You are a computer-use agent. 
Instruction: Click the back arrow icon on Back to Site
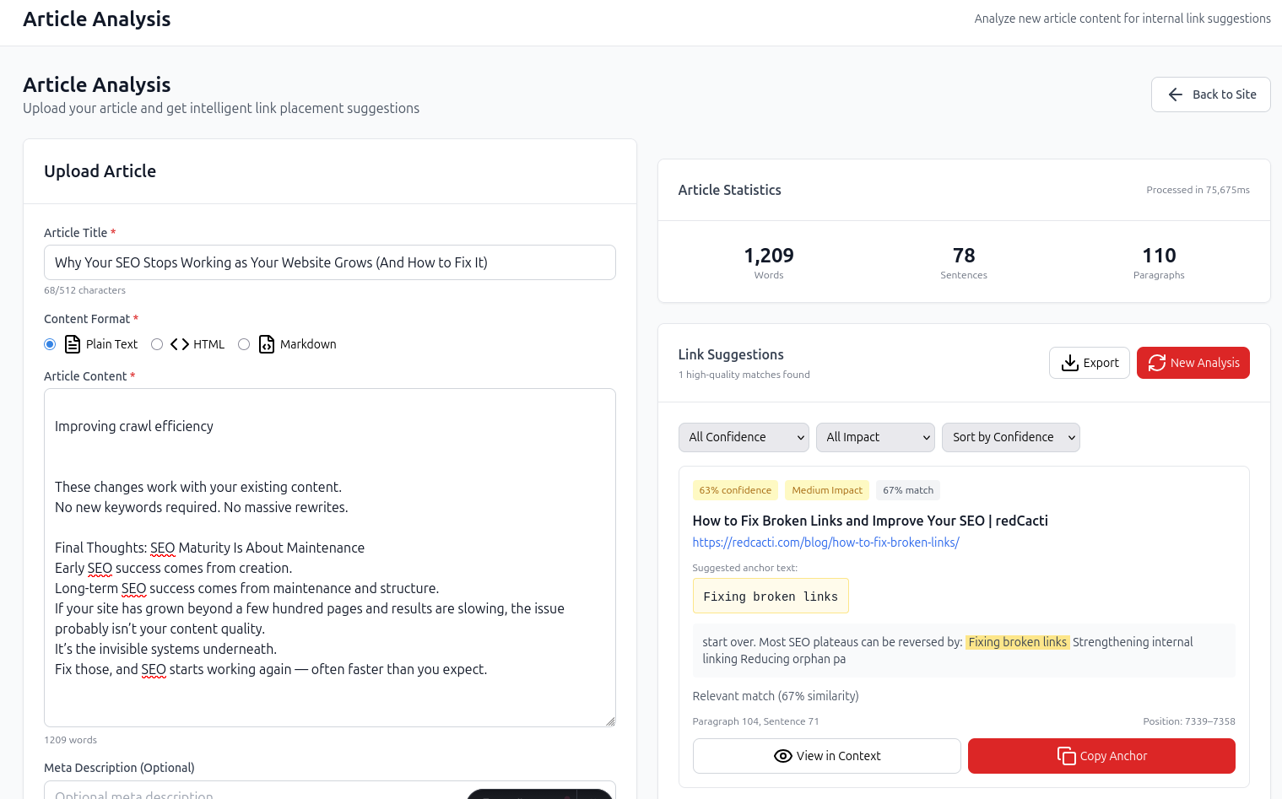click(1176, 94)
